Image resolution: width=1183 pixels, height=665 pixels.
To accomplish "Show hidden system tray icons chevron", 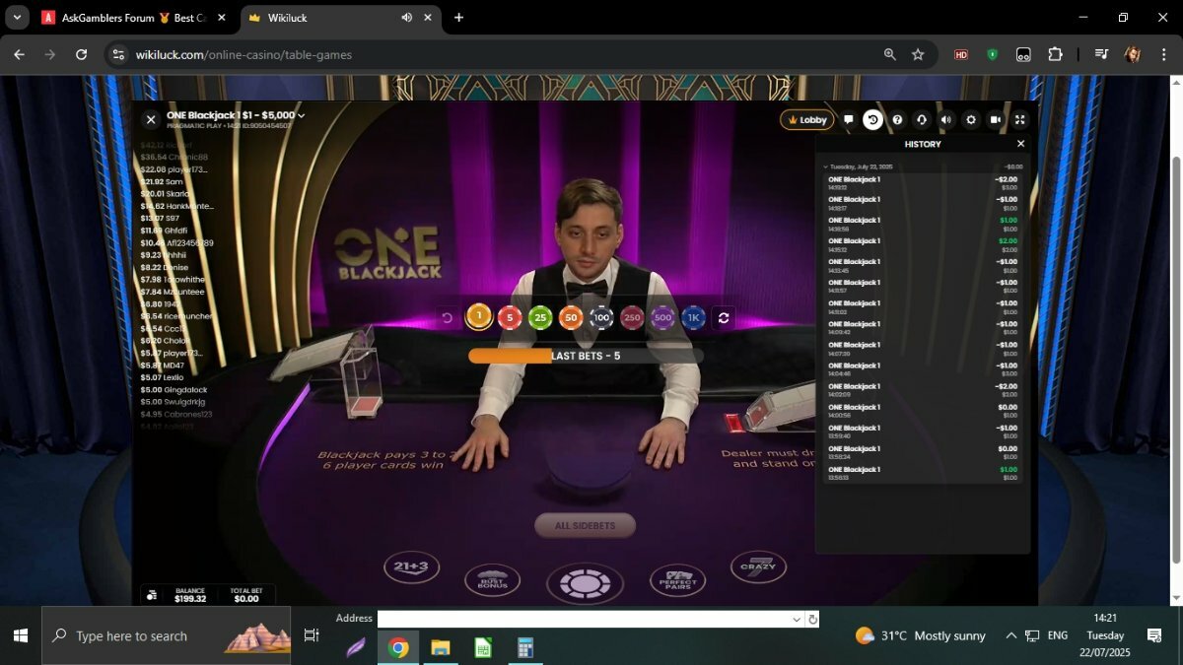I will [1010, 635].
